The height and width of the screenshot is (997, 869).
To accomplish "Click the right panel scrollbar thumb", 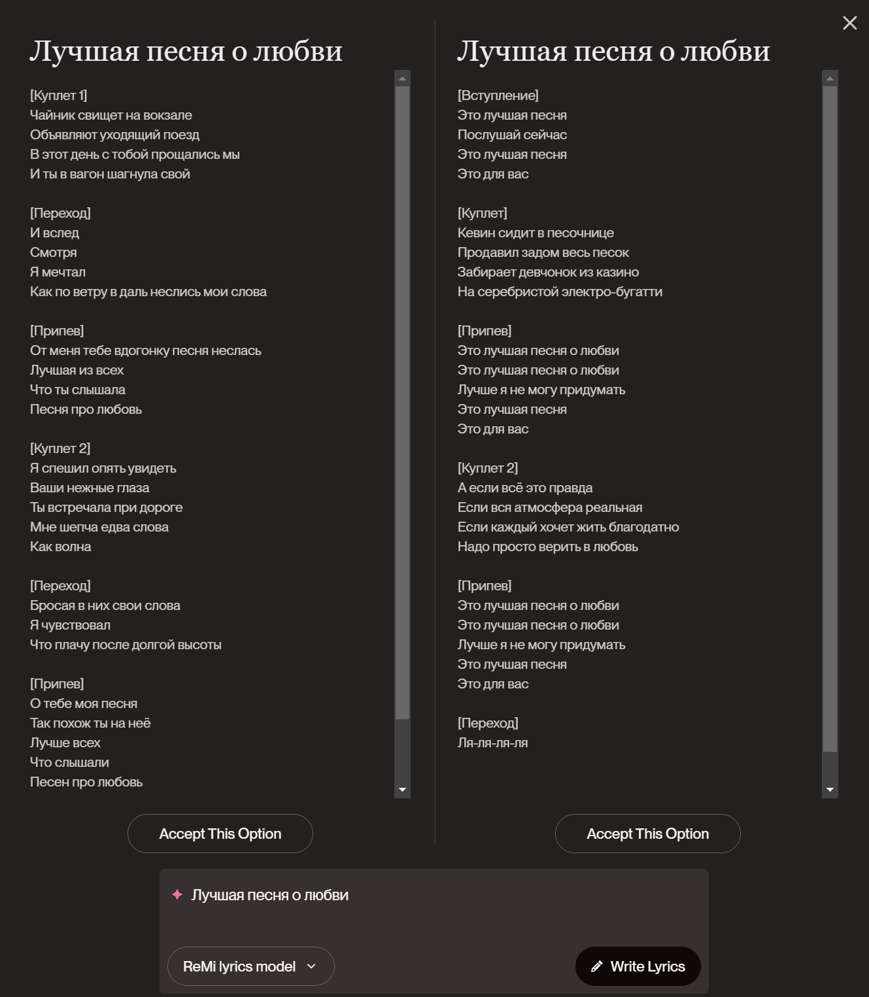I will 830,418.
